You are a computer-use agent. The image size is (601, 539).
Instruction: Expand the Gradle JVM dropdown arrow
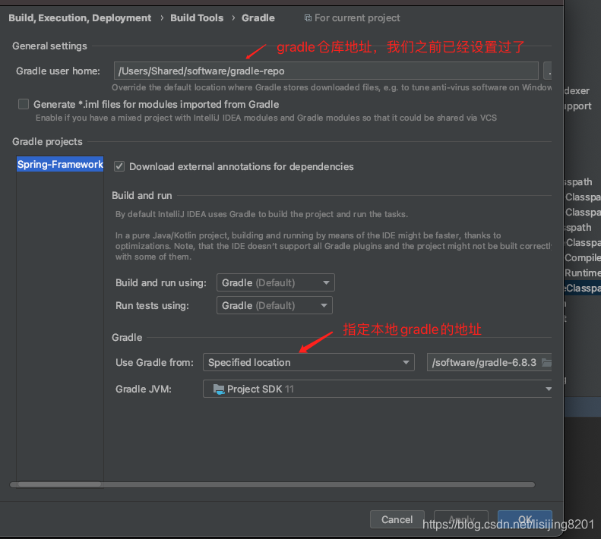click(549, 389)
